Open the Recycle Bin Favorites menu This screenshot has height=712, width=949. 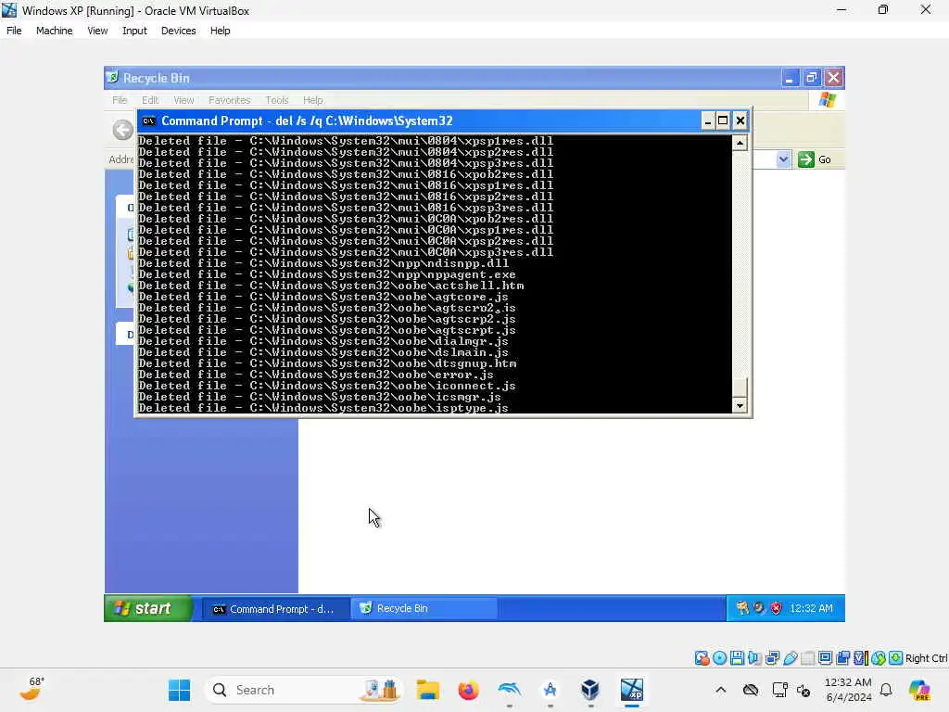230,100
